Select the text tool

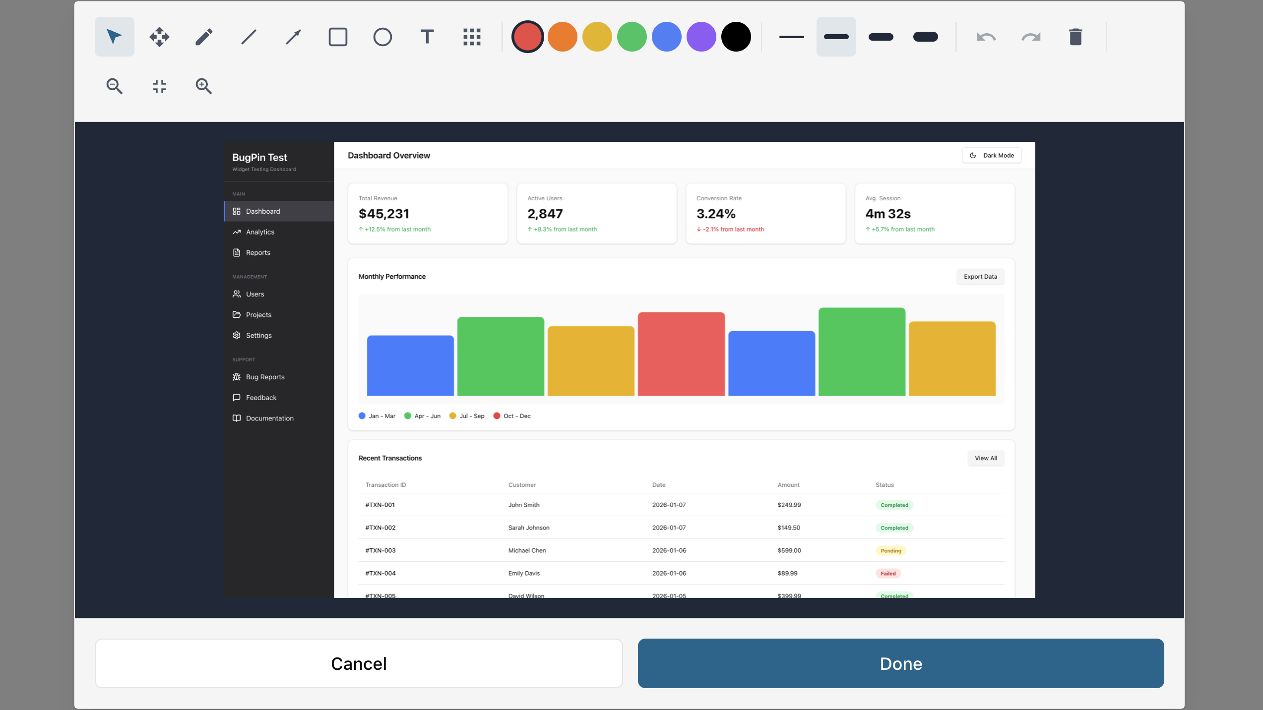pos(427,37)
